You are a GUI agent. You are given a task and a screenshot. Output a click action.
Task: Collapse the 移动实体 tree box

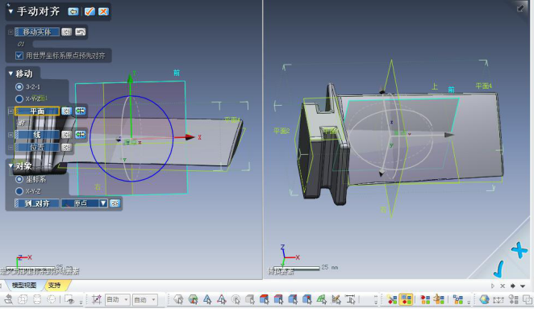coord(10,32)
